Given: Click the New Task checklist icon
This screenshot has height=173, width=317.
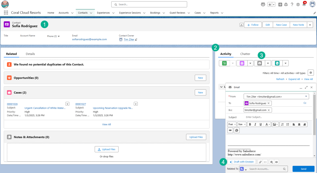Looking at the screenshot, I should [224, 63].
